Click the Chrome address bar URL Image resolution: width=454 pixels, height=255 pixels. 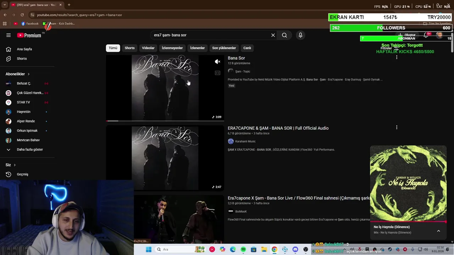pyautogui.click(x=79, y=15)
